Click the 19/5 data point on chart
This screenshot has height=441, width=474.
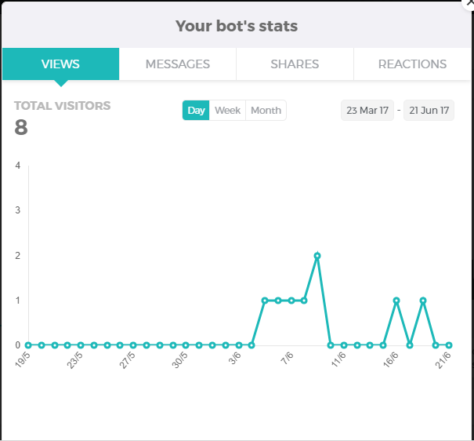click(28, 344)
